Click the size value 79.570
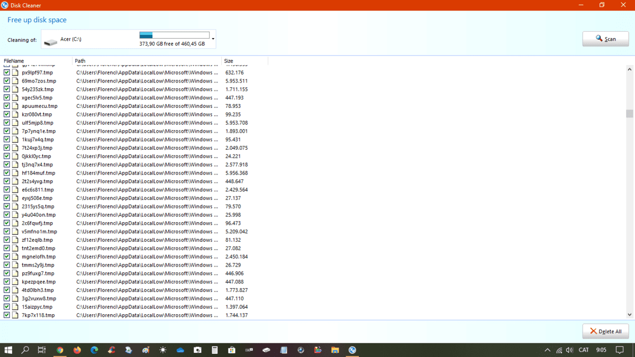 [x=233, y=206]
